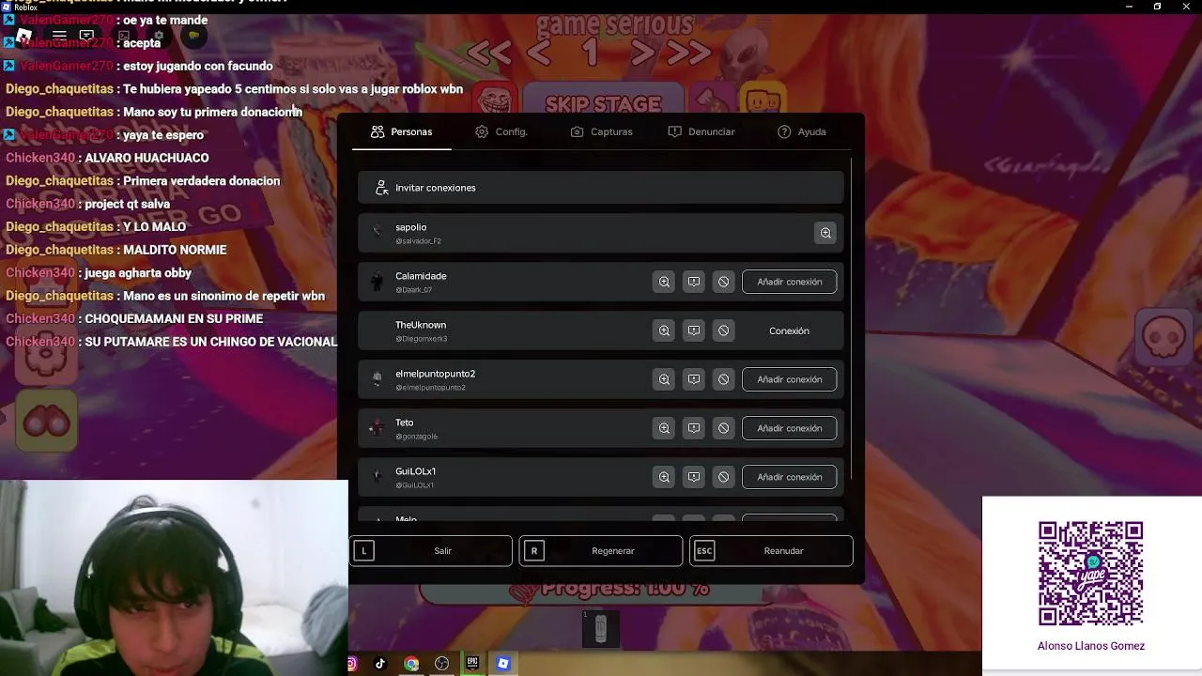The height and width of the screenshot is (676, 1202).
Task: Inspect elmelpuntopunto2's avatar via magnifier icon
Action: pos(664,379)
